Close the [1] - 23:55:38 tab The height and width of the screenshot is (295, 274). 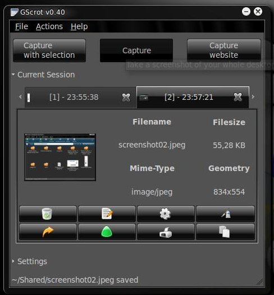[126, 98]
